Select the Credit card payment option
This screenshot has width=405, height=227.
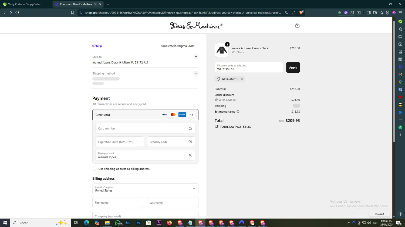pyautogui.click(x=145, y=115)
